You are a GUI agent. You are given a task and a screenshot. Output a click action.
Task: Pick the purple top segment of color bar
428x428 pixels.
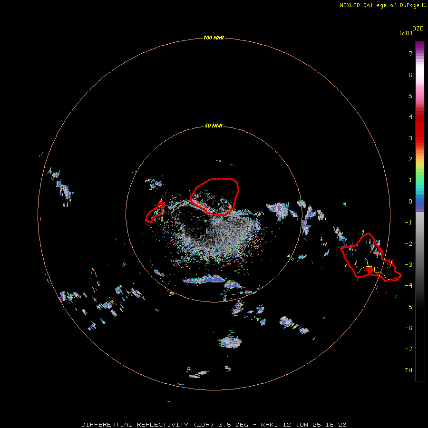coord(420,47)
